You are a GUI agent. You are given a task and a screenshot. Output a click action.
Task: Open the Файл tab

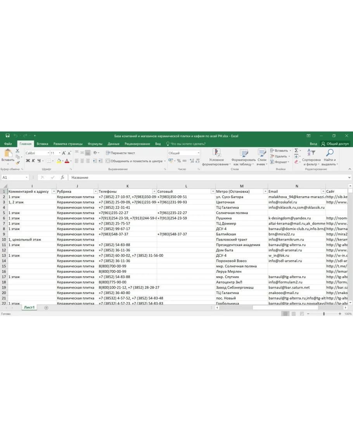(x=8, y=144)
